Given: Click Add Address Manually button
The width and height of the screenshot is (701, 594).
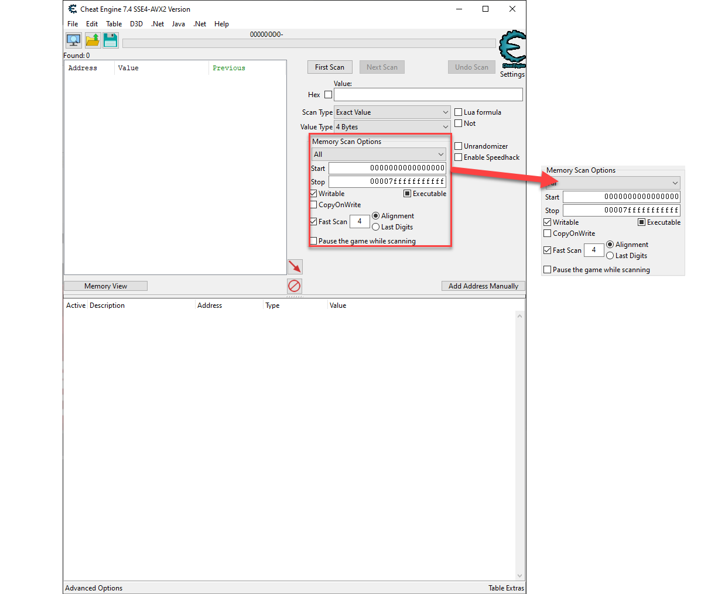Looking at the screenshot, I should coord(483,286).
